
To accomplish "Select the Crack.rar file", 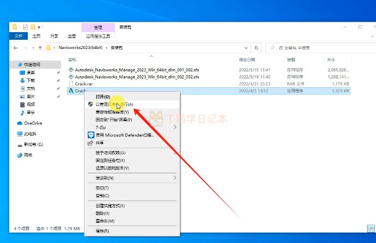I will (x=84, y=84).
